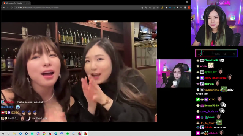Screen dimensions: 243x136
Task: Click the zoom magnifier icon in address bar
Action: click(150, 8)
